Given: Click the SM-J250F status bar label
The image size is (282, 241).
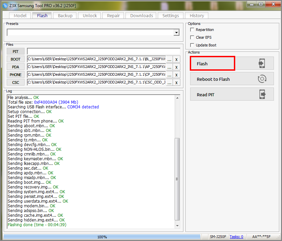Looking at the screenshot, I should (x=218, y=237).
